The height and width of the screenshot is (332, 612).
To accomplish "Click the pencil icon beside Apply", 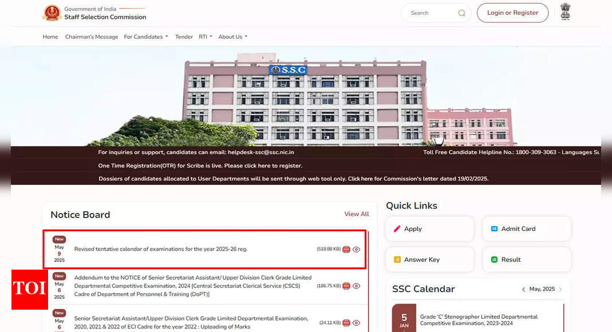I will [397, 228].
